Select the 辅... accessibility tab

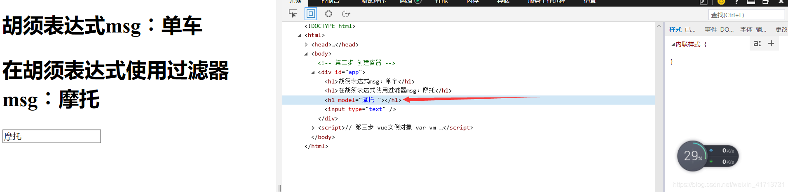[x=761, y=29]
